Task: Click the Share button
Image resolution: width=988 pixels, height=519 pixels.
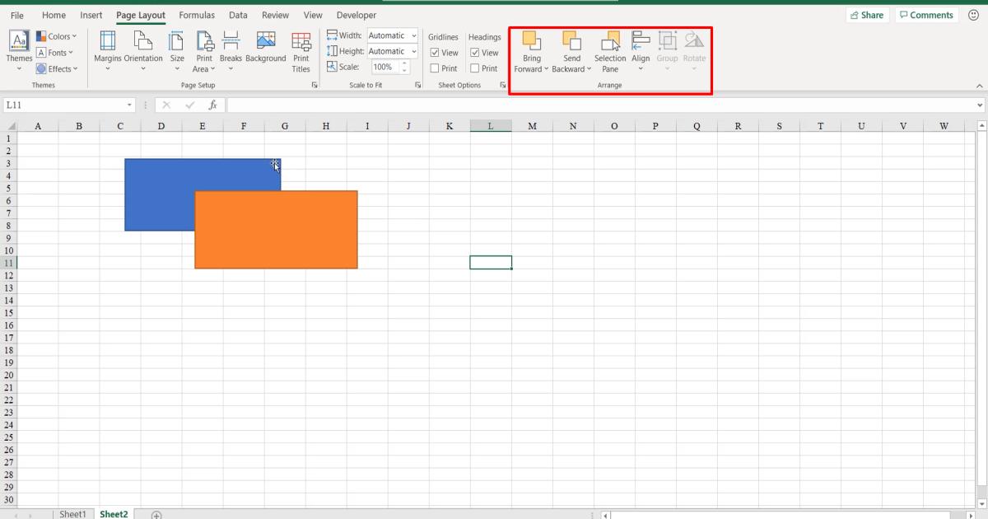Action: click(868, 14)
